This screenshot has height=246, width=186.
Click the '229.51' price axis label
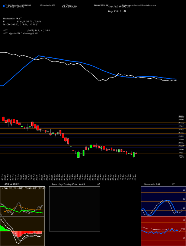pos(181,143)
